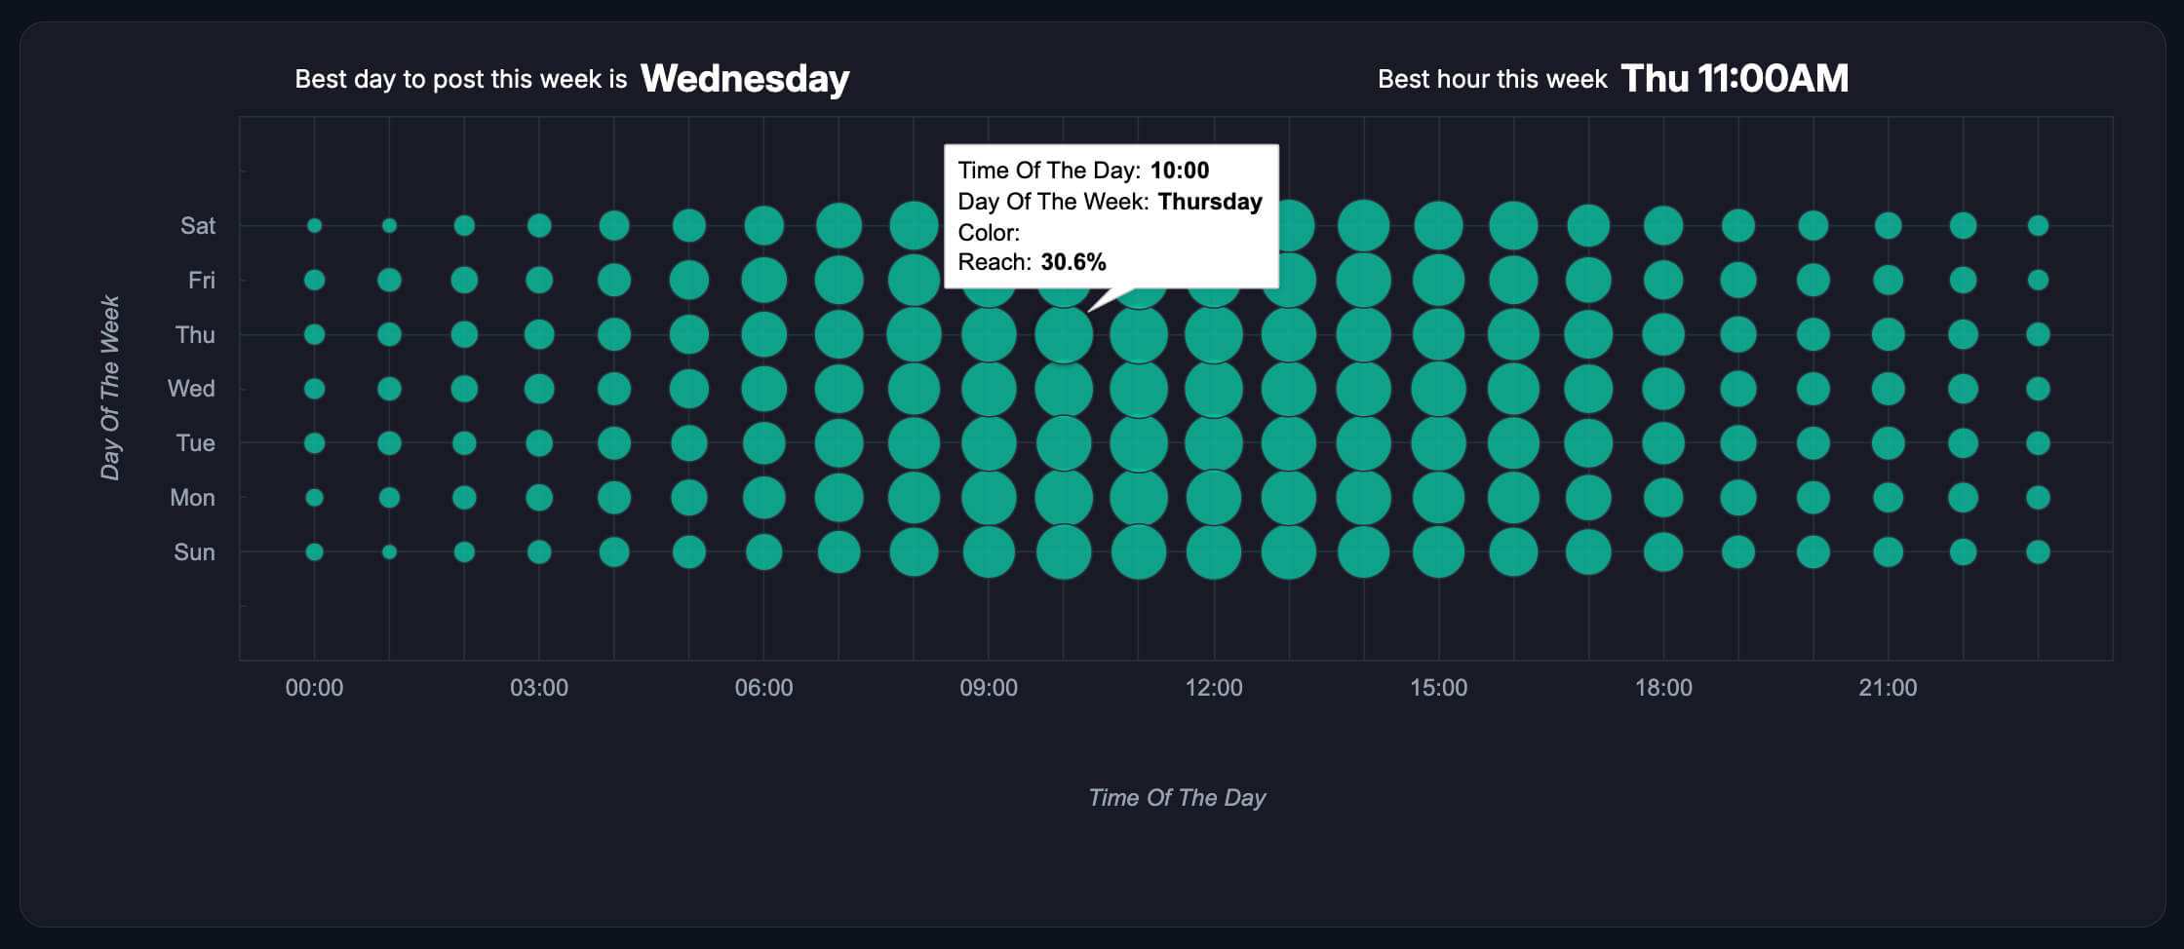Image resolution: width=2184 pixels, height=949 pixels.
Task: Click the Saturday 00:00 bubble
Action: tap(314, 226)
